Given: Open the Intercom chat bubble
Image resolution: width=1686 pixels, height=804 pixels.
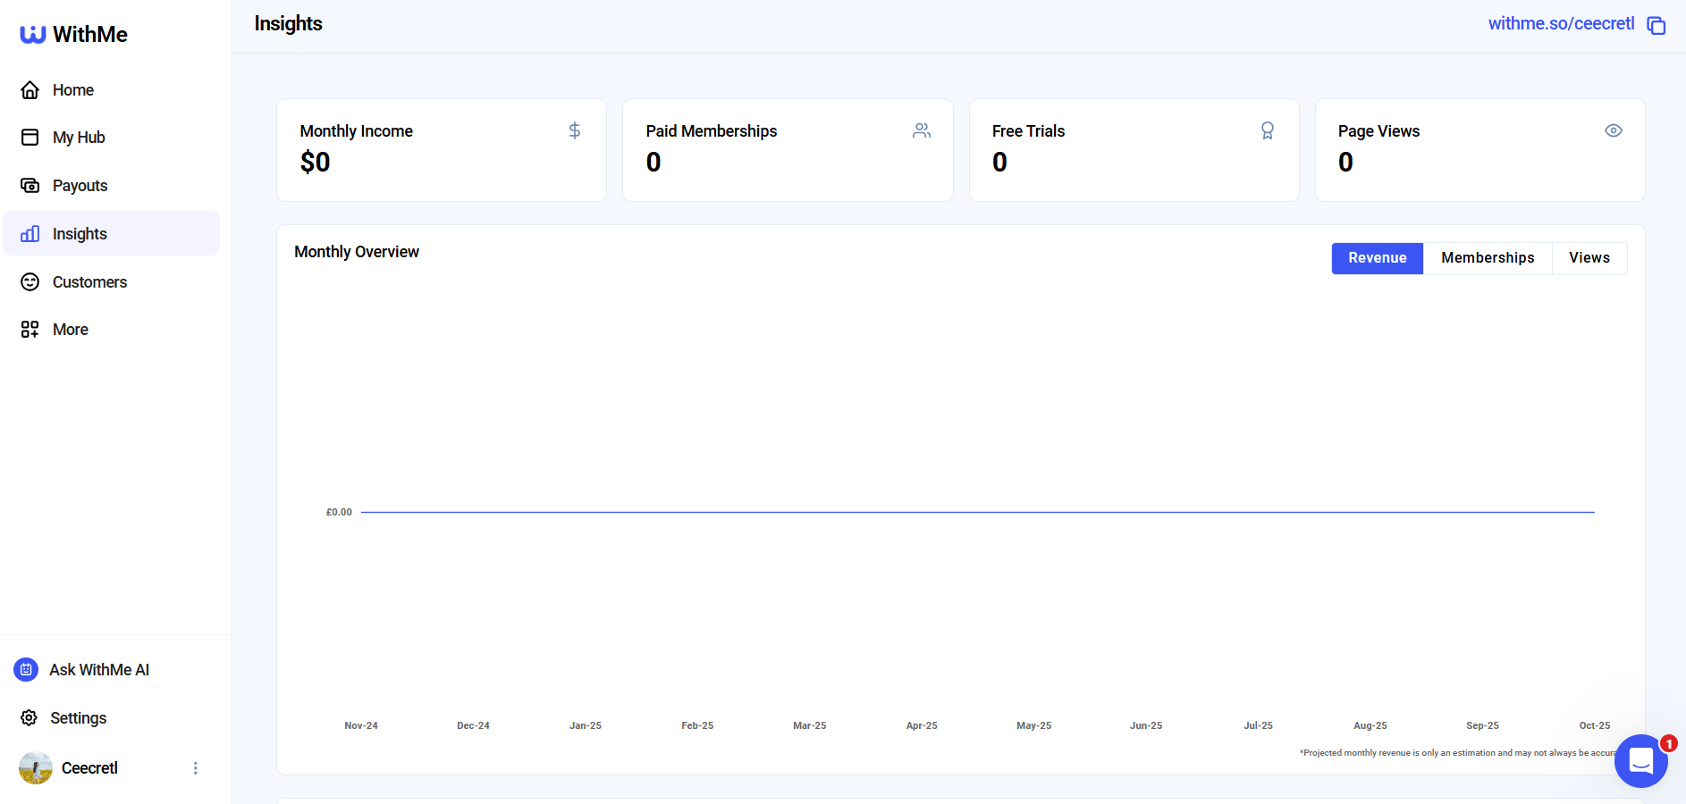Looking at the screenshot, I should coord(1640,760).
